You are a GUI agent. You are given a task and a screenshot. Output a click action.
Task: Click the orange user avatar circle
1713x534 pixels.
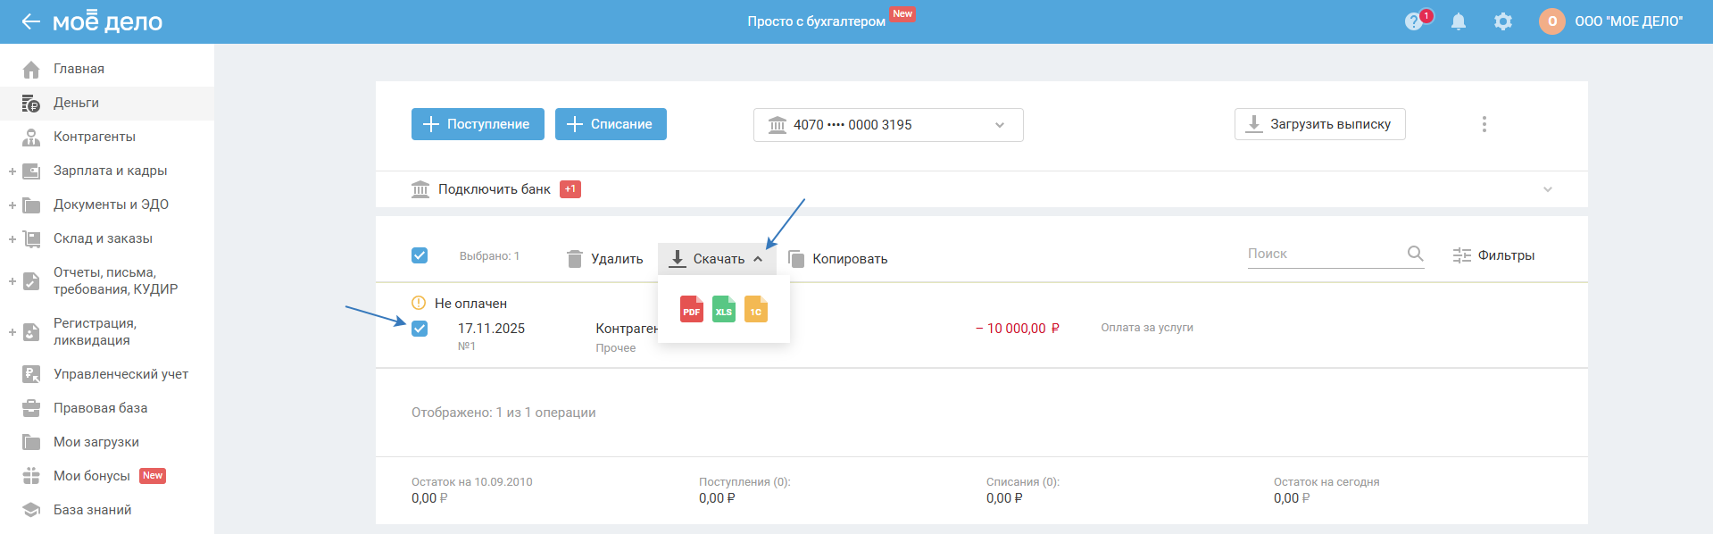(x=1552, y=21)
